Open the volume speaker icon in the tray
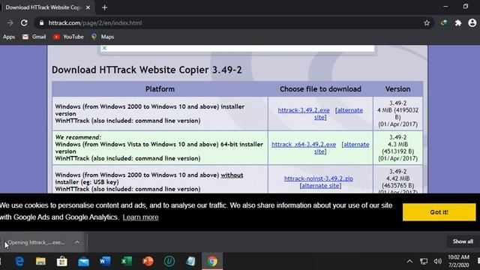The width and height of the screenshot is (480, 270). click(438, 262)
